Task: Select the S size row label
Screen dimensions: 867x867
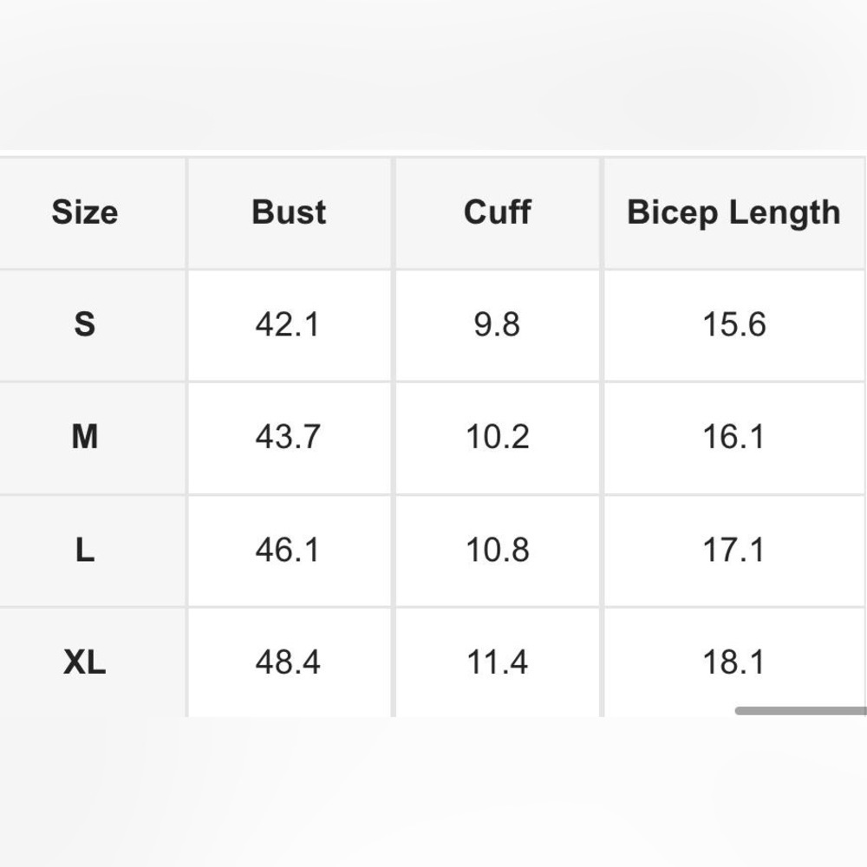Action: click(x=84, y=324)
